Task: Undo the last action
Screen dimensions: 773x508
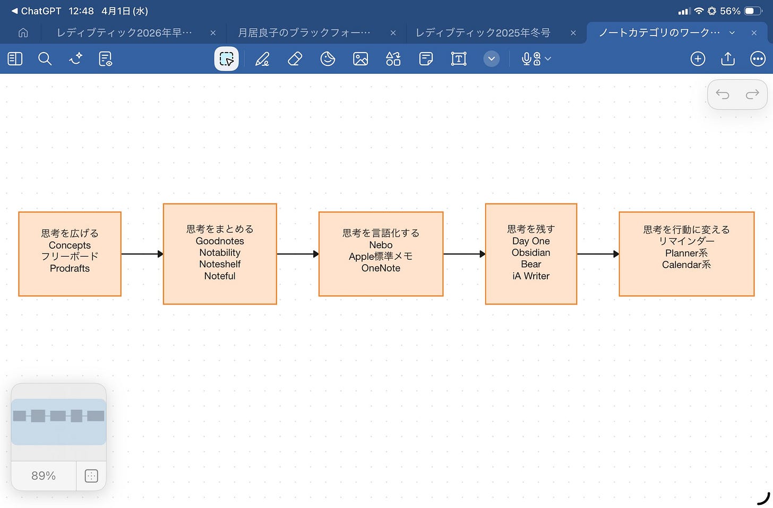Action: 723,95
